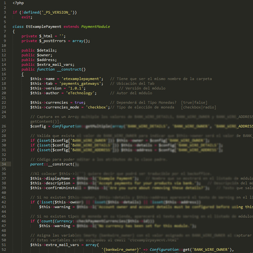Click the $_postErrors variable
253x253 pixels.
tap(52, 41)
